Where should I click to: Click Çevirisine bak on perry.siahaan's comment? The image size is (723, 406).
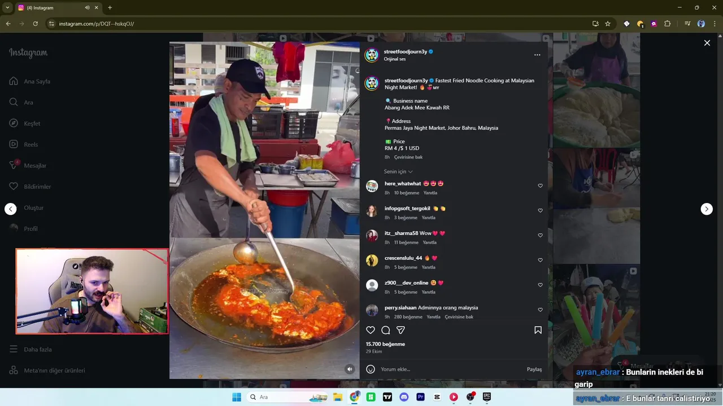(x=459, y=317)
